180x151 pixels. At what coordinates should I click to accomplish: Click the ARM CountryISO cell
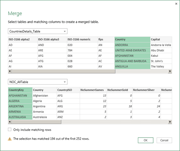click(68, 112)
